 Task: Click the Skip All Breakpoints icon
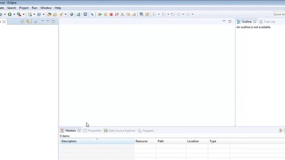point(92,14)
